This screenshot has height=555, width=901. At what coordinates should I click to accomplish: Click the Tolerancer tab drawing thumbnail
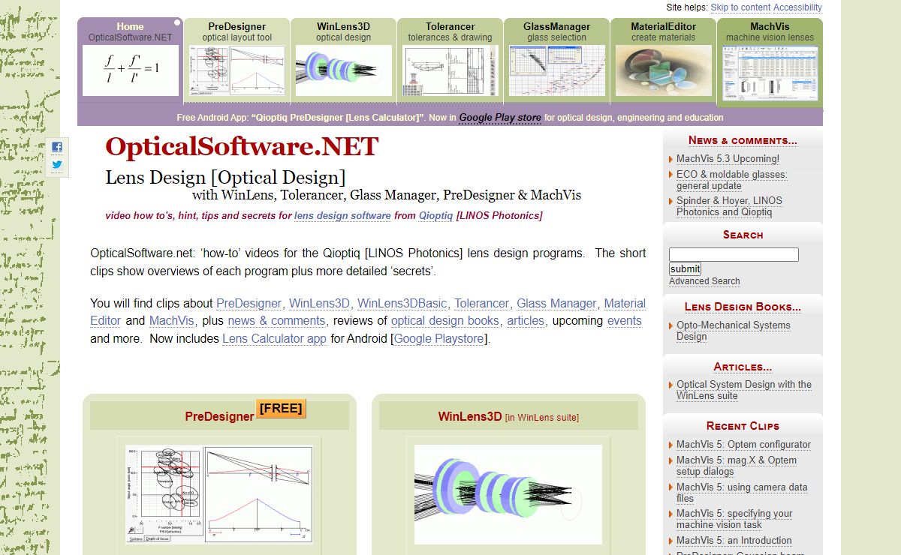tap(450, 70)
